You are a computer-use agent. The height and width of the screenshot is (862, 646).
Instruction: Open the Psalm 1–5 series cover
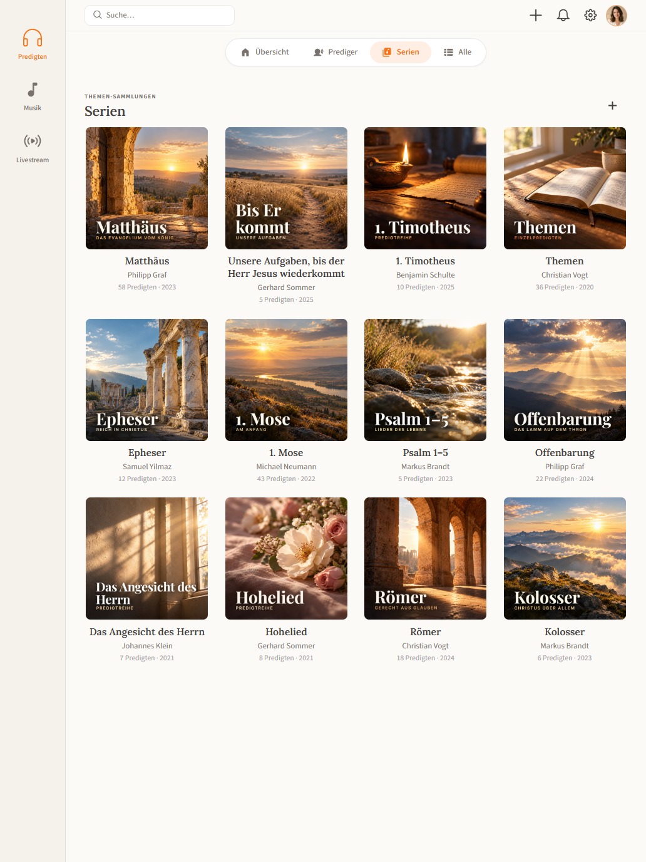pos(425,380)
